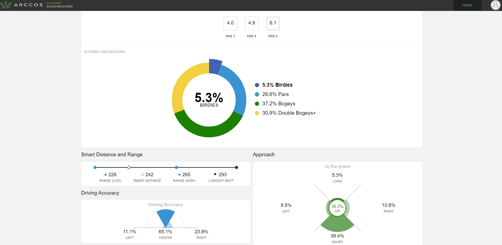Click the 293 Longest Shot value
The height and width of the screenshot is (245, 502).
223,175
